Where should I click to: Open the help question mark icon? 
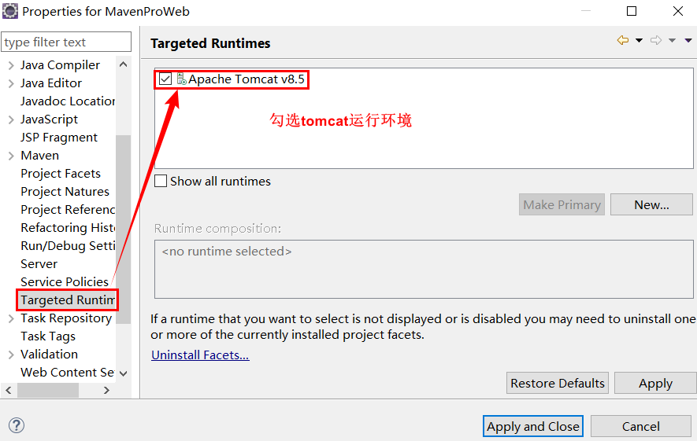17,425
